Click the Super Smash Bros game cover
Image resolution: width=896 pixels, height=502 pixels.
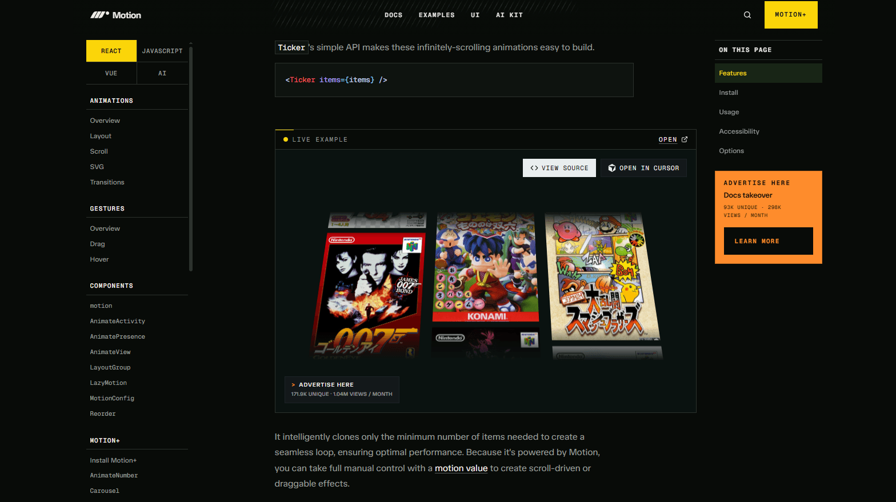(x=602, y=276)
